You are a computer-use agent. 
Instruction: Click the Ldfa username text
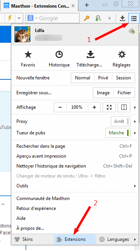(40, 30)
